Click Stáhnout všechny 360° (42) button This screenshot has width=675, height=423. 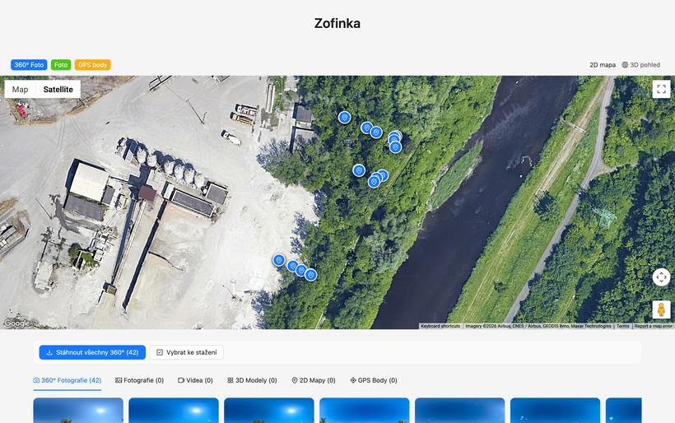92,352
